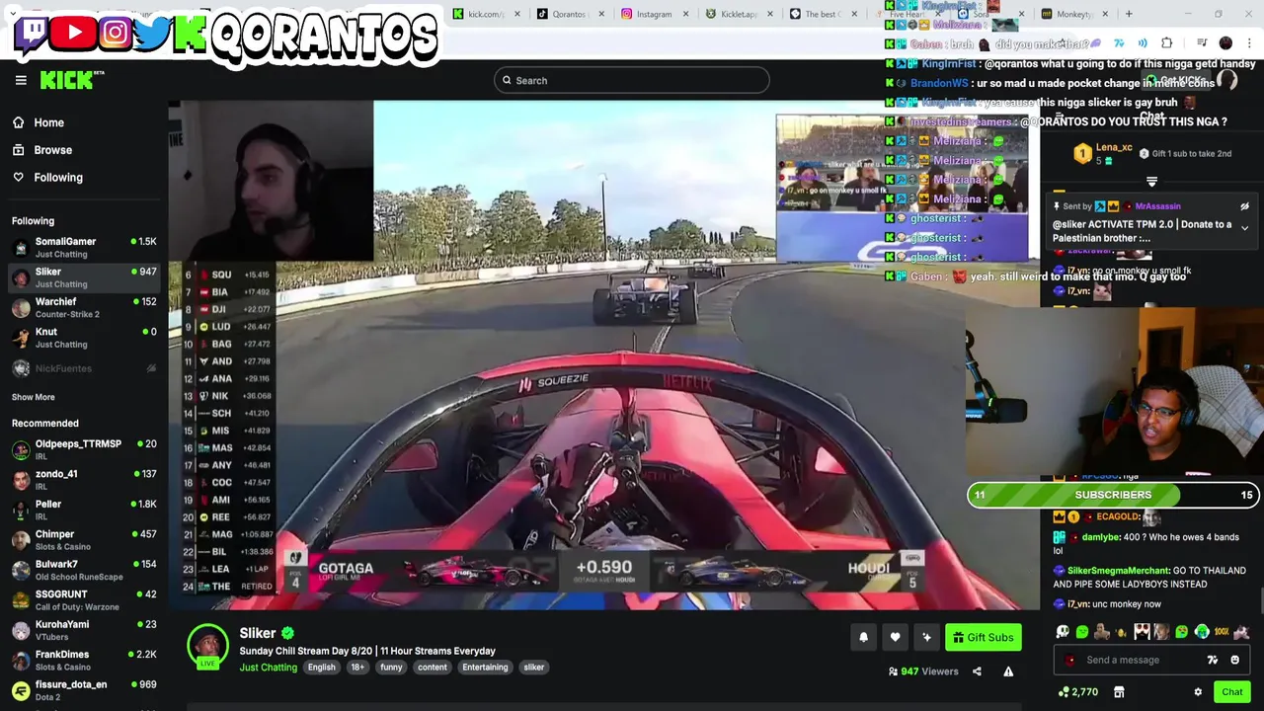Focus the Search input field
The height and width of the screenshot is (711, 1264).
click(x=632, y=81)
